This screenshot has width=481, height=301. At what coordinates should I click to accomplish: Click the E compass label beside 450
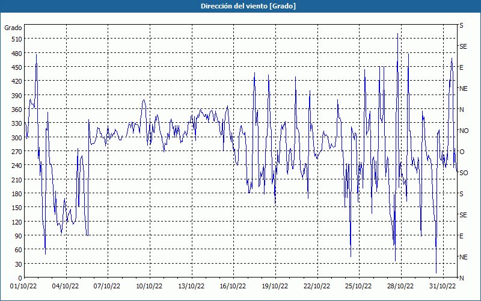point(461,67)
